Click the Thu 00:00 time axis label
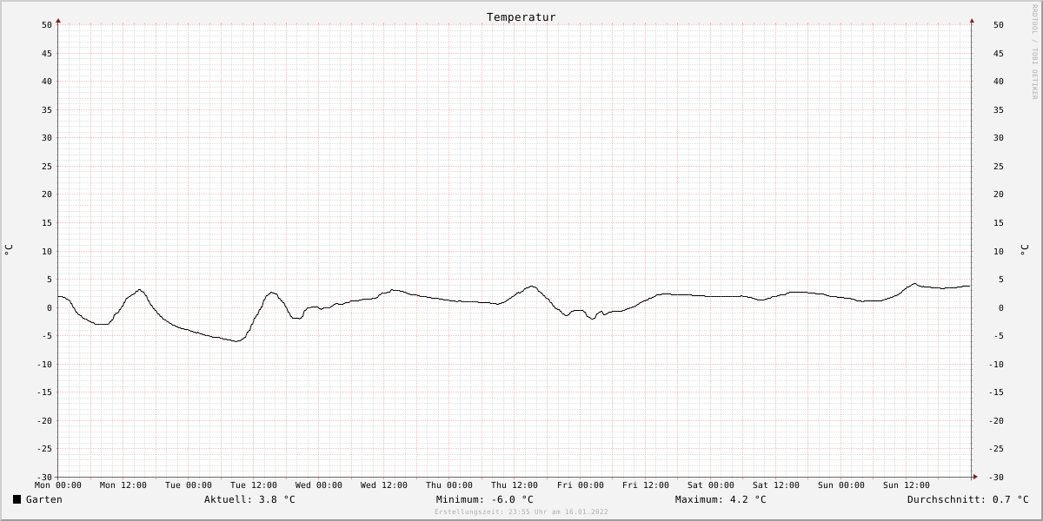Screen dimensions: 1043x521 [x=449, y=485]
